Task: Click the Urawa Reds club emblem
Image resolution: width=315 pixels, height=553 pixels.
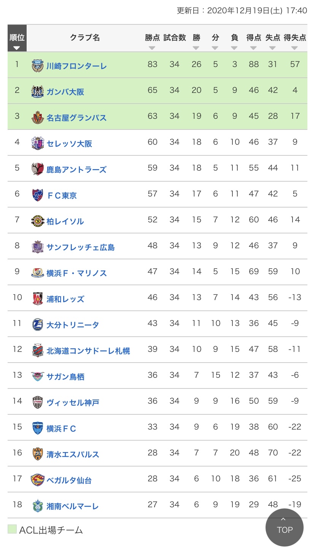Action: (38, 299)
